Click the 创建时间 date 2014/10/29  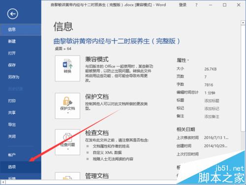pos(215,146)
